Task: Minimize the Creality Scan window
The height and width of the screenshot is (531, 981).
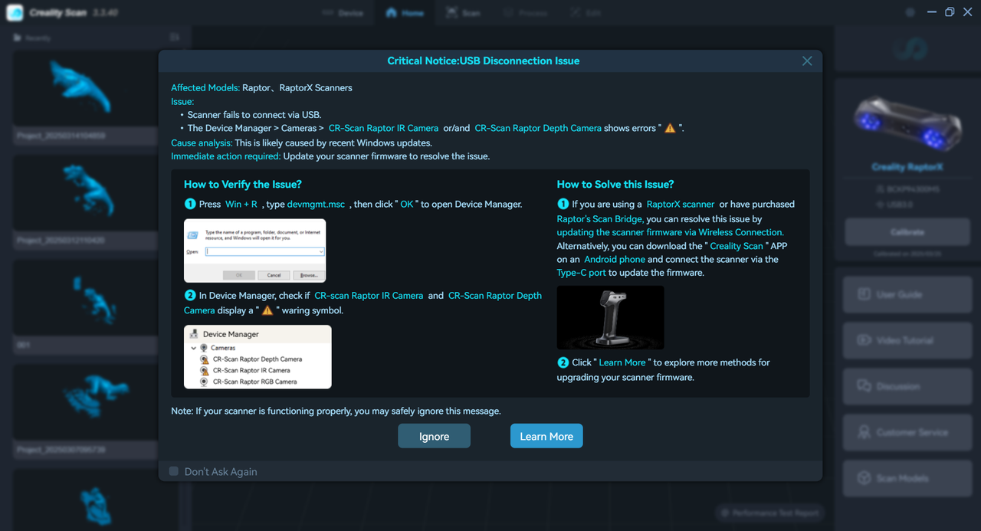Action: pos(931,12)
